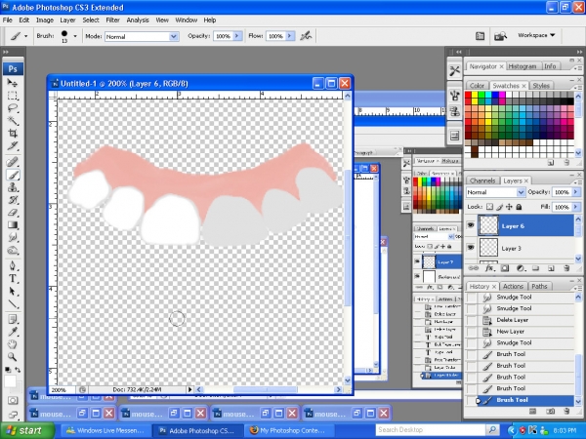Open the Analysis menu

click(x=138, y=20)
